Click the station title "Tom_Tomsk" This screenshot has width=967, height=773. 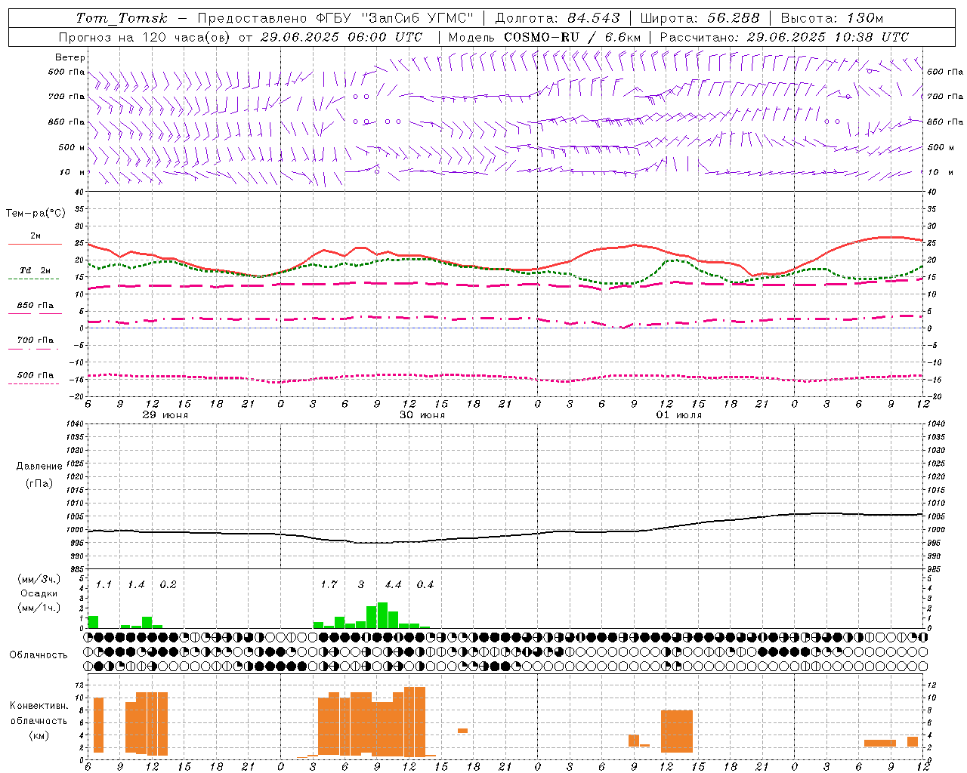tap(122, 18)
